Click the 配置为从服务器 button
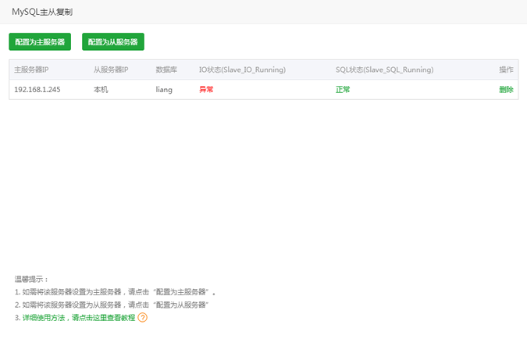This screenshot has width=527, height=346. click(x=113, y=41)
